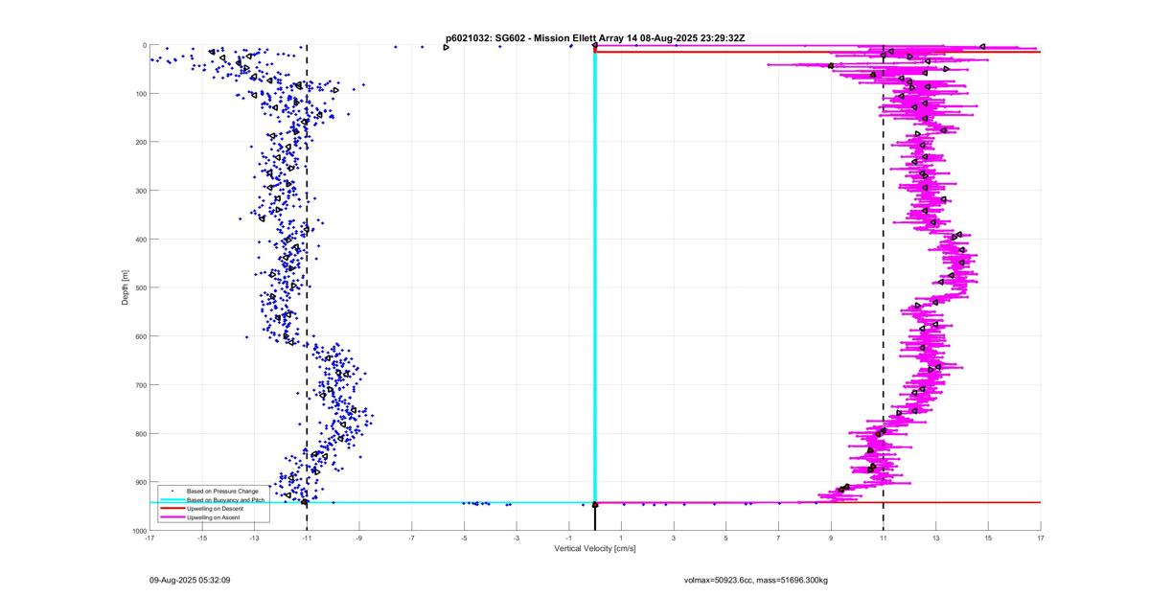This screenshot has height=596, width=1150.
Task: Click the magenta line sample in legend
Action: [172, 517]
